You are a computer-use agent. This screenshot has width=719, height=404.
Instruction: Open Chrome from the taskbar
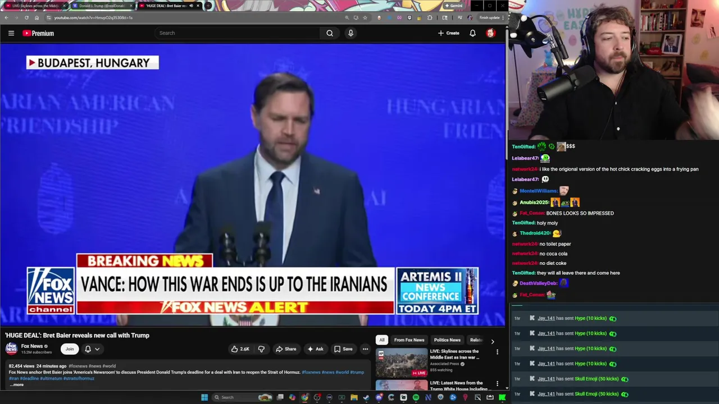click(304, 397)
